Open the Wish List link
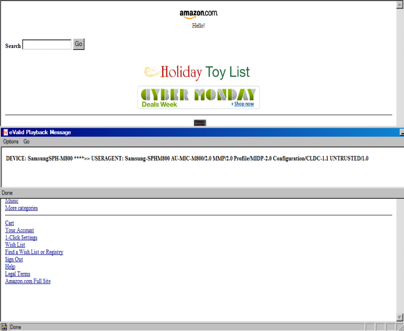404x331 pixels. [15, 245]
